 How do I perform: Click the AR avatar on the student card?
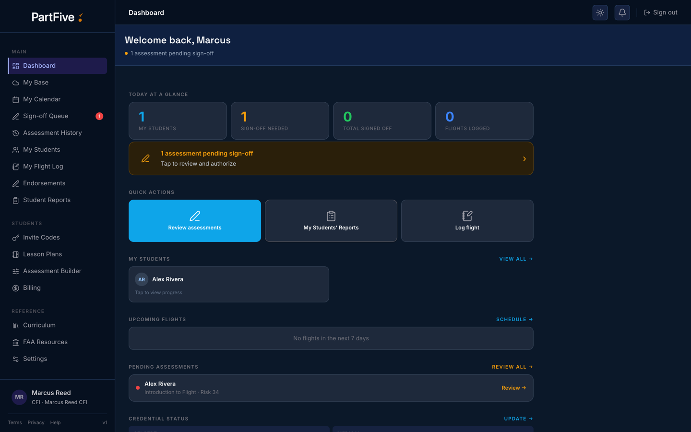click(142, 279)
